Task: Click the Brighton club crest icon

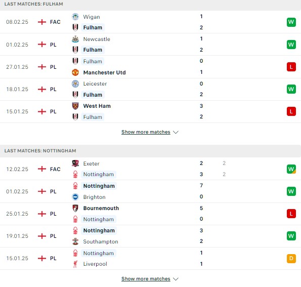Action: tap(75, 197)
